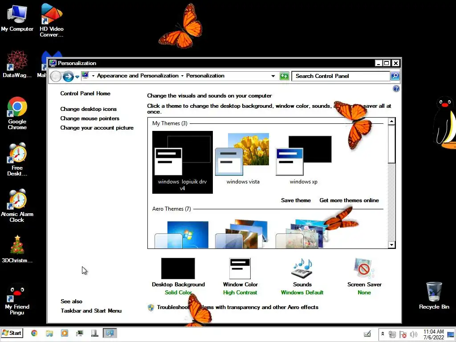Open Taskbar and Start Menu link
The width and height of the screenshot is (456, 342).
coord(91,310)
